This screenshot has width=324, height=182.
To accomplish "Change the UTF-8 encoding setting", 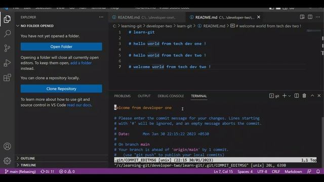I will pos(262,171).
